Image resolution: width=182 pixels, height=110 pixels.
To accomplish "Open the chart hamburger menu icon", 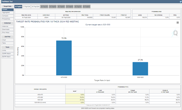I will coord(178,22).
